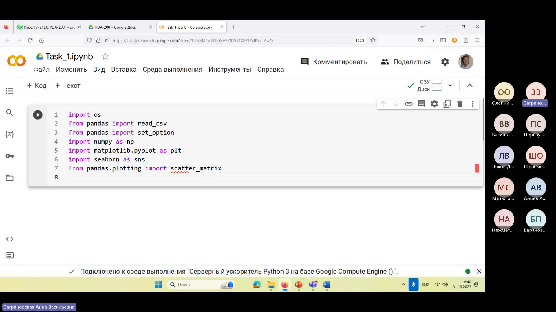Viewport: 556px width, 312px height.
Task: Open the variables {x} panel
Action: coord(10,134)
